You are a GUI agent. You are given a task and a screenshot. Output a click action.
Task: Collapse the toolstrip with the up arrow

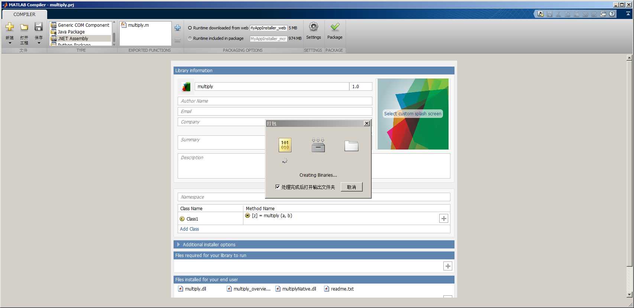pyautogui.click(x=628, y=13)
